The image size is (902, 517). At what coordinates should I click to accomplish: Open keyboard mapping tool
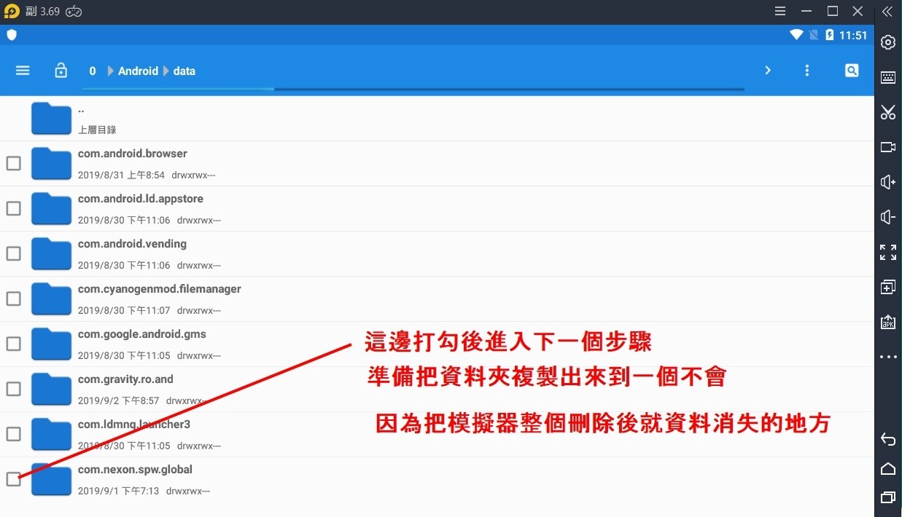(888, 78)
